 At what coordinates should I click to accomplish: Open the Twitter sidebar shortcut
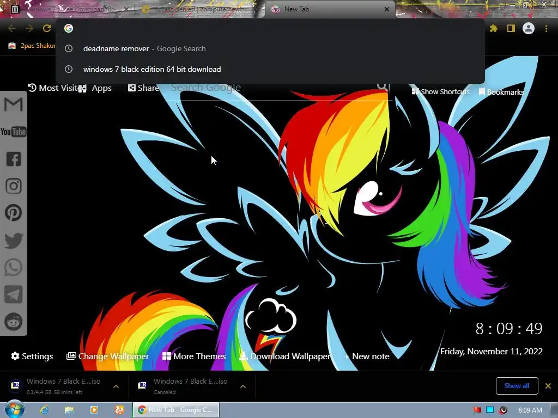click(x=14, y=240)
